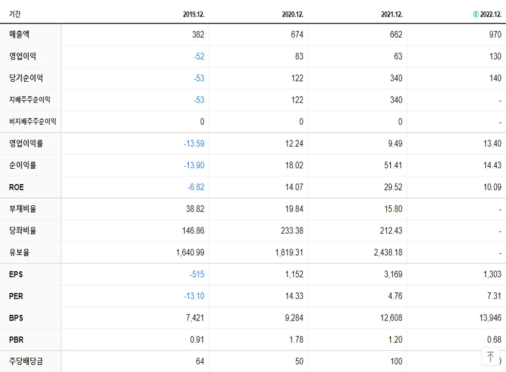
Task: Click the debt ratio value 19.84
Action: [x=294, y=208]
